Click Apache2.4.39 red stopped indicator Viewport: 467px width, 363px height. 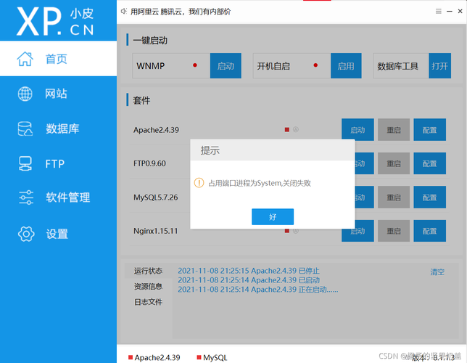[287, 129]
